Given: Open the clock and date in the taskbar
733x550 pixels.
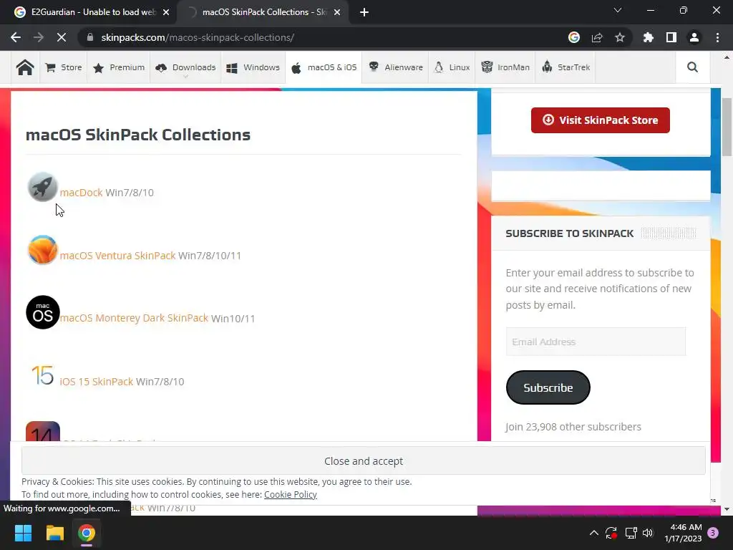Looking at the screenshot, I should (x=683, y=533).
